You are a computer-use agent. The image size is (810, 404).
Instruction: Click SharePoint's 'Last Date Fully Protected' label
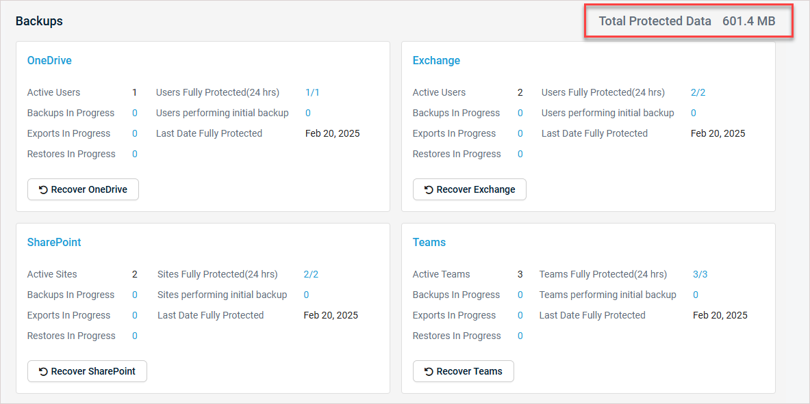[211, 315]
